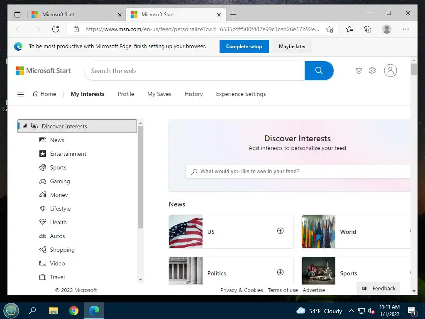View site information via the lock icon
The width and height of the screenshot is (425, 319).
76,29
